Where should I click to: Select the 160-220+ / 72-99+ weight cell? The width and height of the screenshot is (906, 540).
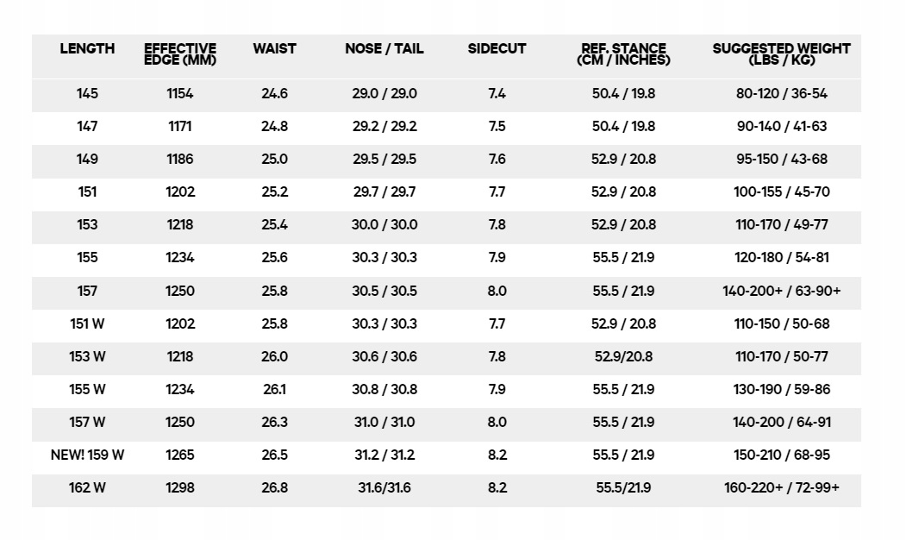pyautogui.click(x=781, y=487)
